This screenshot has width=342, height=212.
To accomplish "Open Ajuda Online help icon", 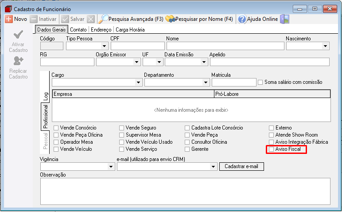I will pos(242,19).
